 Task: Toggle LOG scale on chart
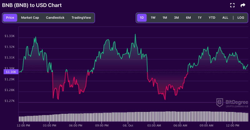click(x=241, y=18)
